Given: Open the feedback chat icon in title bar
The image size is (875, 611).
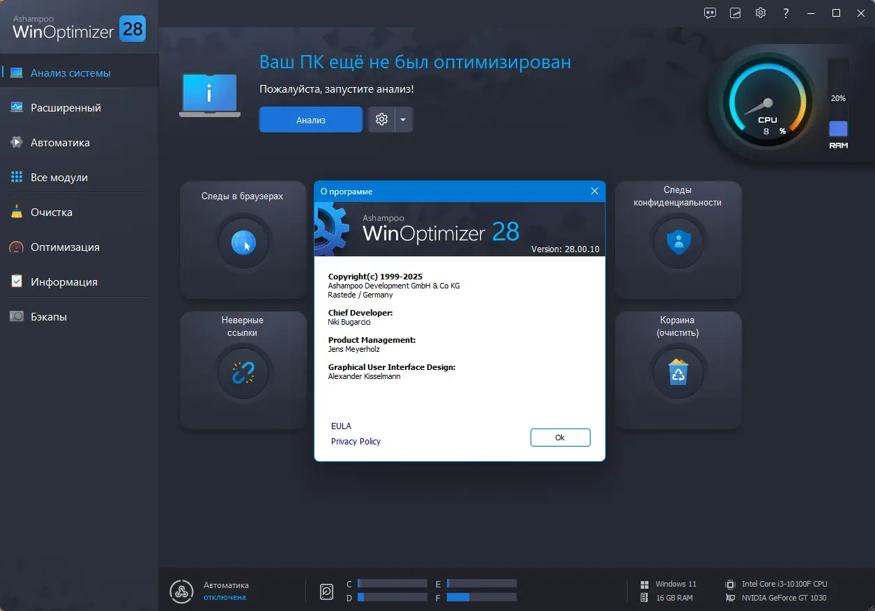Looking at the screenshot, I should [x=710, y=13].
